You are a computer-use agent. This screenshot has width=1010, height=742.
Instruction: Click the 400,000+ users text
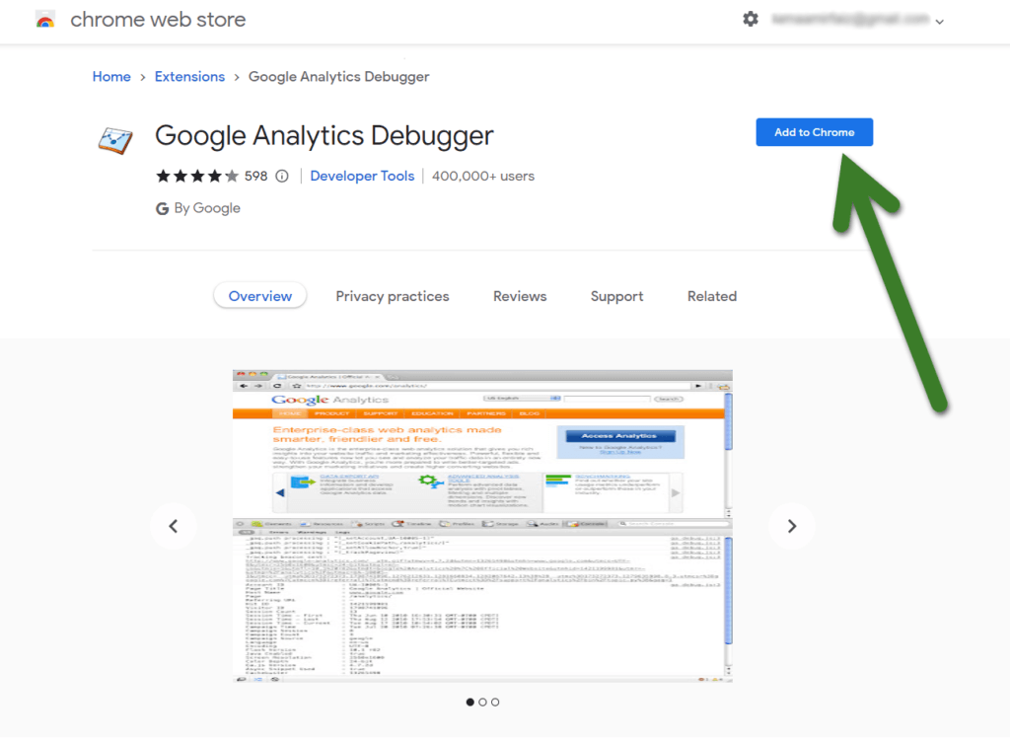pyautogui.click(x=483, y=176)
